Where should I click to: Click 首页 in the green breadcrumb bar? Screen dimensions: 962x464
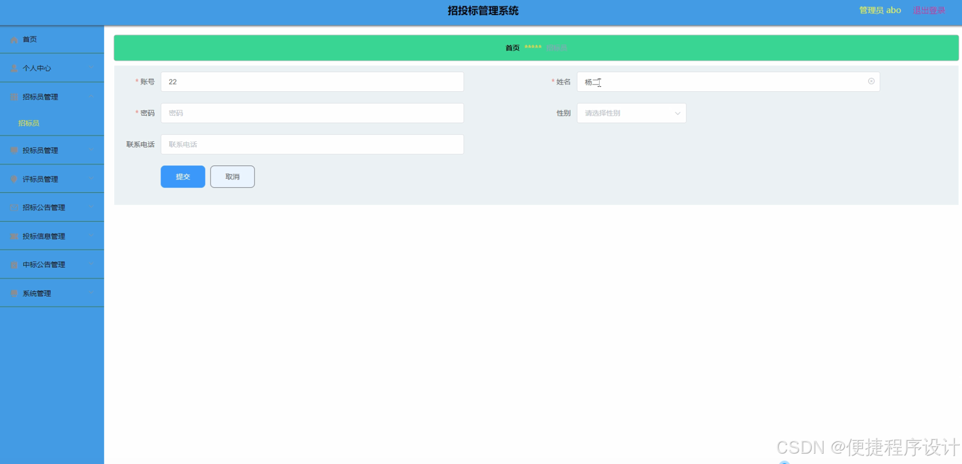(512, 48)
